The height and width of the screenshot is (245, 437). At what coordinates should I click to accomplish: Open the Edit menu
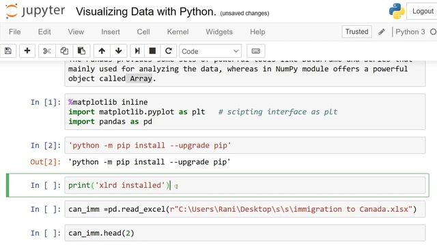pos(44,32)
